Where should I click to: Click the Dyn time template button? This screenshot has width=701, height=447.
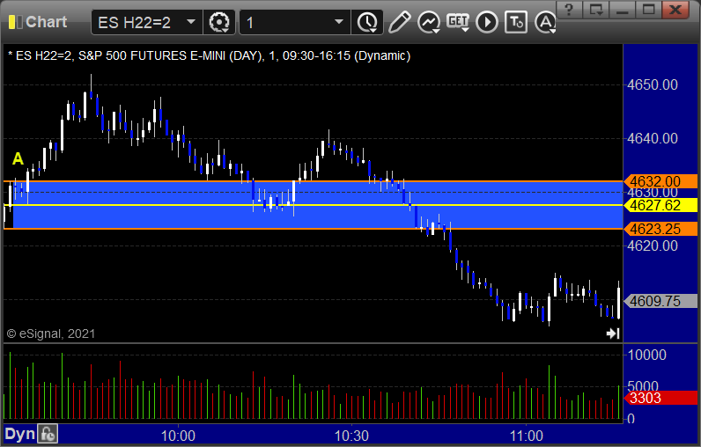pos(19,434)
